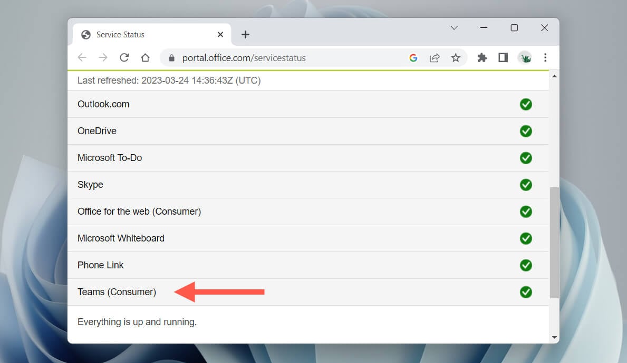Go forward in browser history

[x=103, y=57]
